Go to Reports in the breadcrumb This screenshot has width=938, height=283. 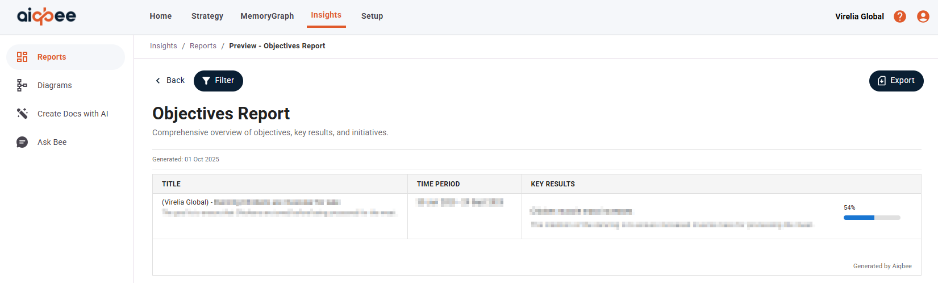pos(203,46)
